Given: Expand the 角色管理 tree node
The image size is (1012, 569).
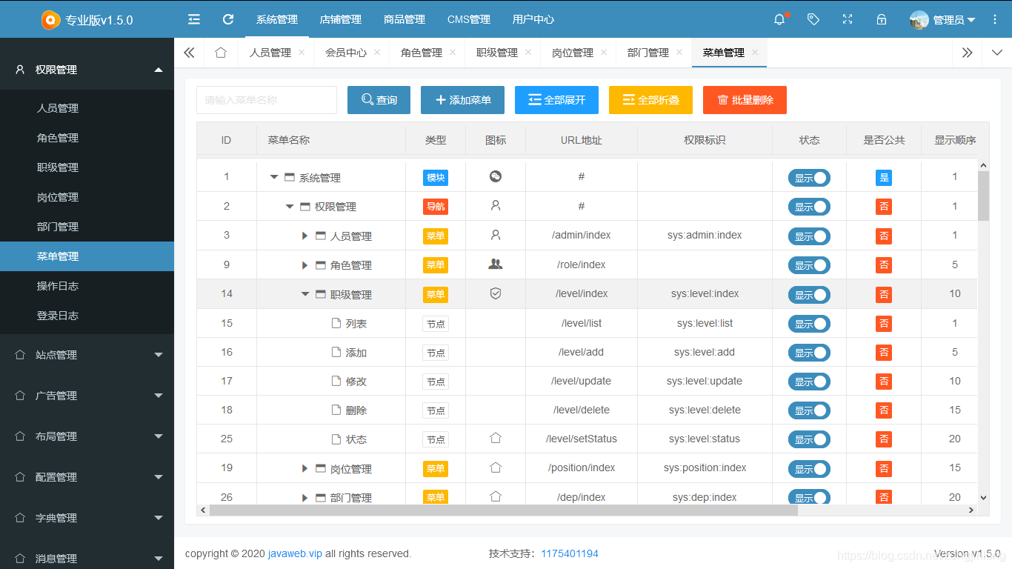Looking at the screenshot, I should pyautogui.click(x=304, y=265).
